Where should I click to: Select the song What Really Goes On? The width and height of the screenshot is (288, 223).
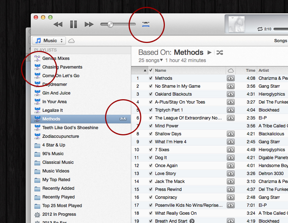point(210,213)
